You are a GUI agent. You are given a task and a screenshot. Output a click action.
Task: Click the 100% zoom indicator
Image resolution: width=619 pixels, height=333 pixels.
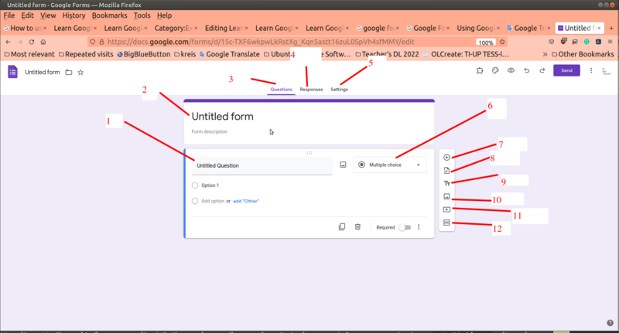[486, 42]
